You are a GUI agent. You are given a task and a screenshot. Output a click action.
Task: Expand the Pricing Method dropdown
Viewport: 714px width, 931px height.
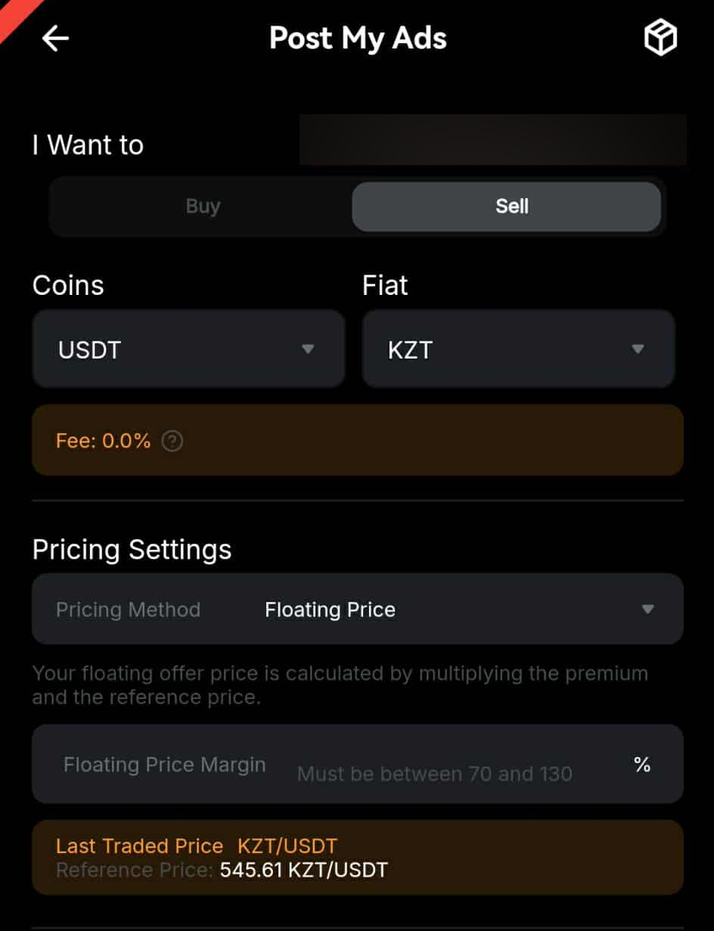tap(357, 610)
